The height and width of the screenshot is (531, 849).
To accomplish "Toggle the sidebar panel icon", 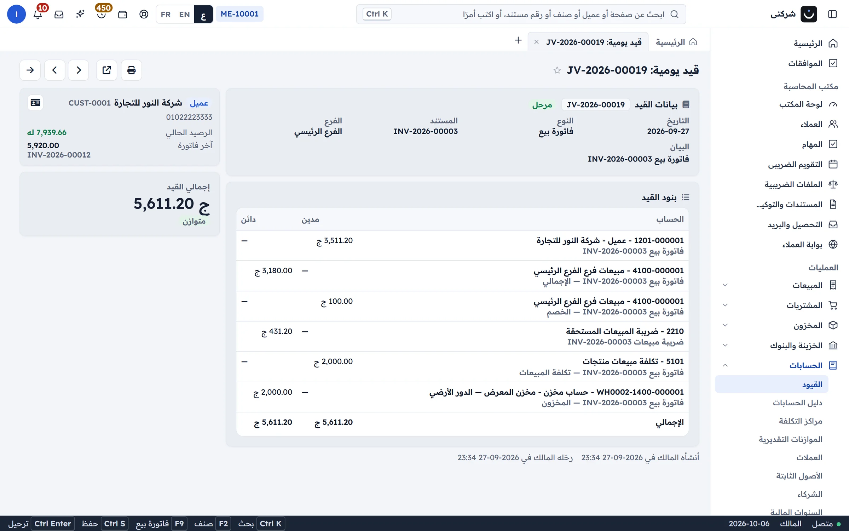I will 832,14.
